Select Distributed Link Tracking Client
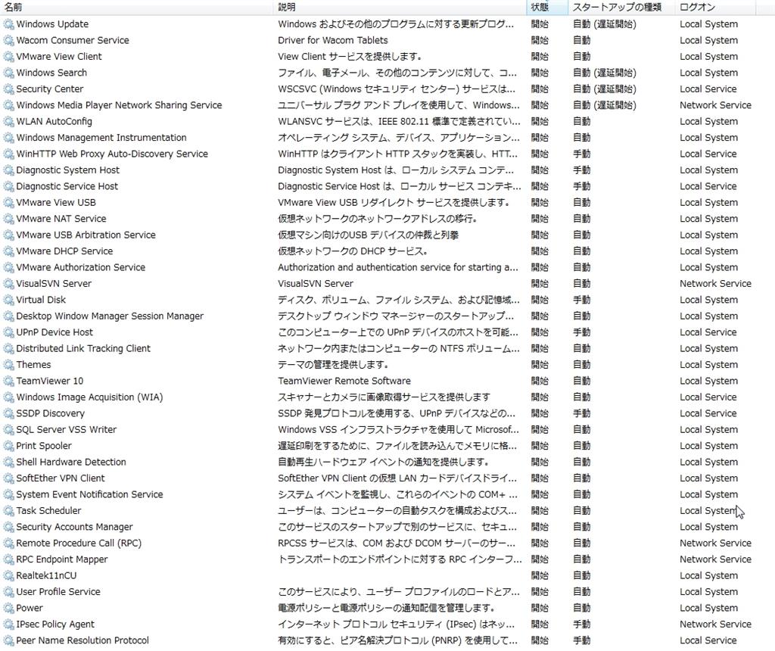This screenshot has height=651, width=775. click(x=83, y=348)
